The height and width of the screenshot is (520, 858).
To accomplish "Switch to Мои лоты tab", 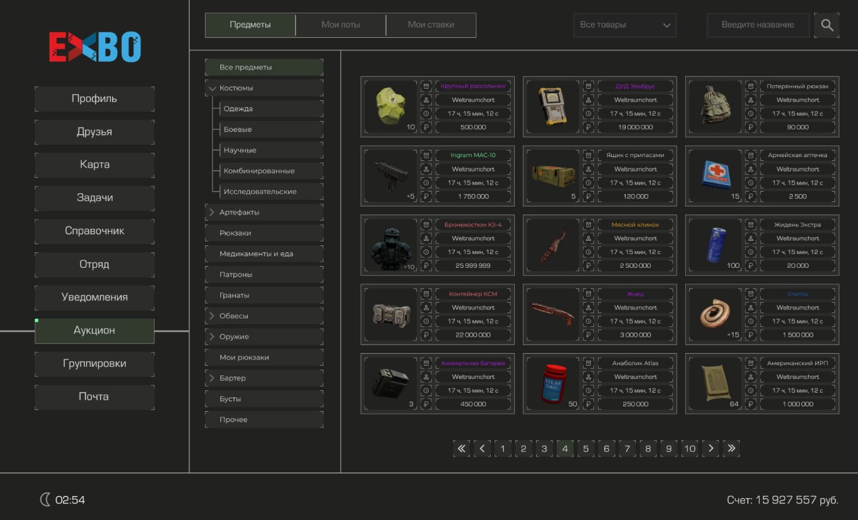I will [341, 25].
